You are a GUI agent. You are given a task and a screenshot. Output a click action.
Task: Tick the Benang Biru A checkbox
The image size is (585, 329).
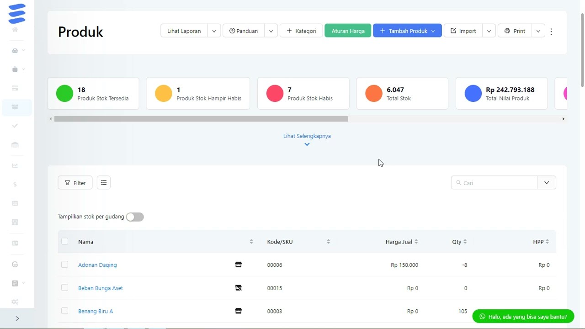[x=64, y=311]
